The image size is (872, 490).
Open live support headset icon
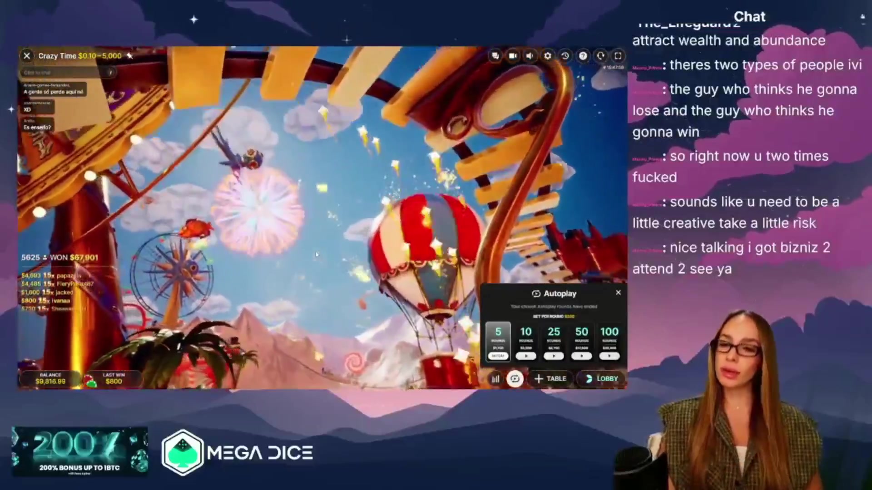[600, 56]
